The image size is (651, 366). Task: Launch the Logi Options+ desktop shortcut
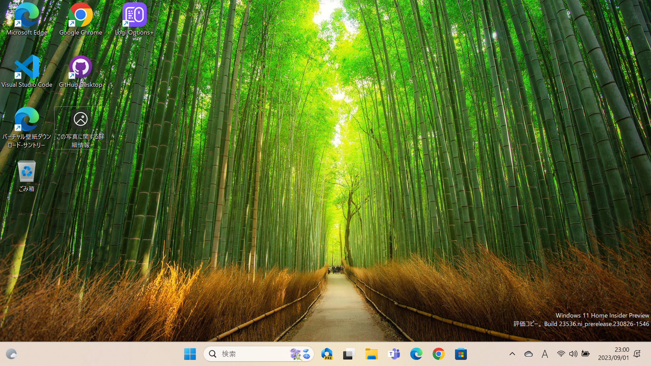[x=134, y=19]
